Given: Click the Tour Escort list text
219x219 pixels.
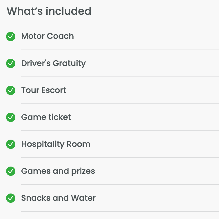Looking at the screenshot, I should coord(44,90).
